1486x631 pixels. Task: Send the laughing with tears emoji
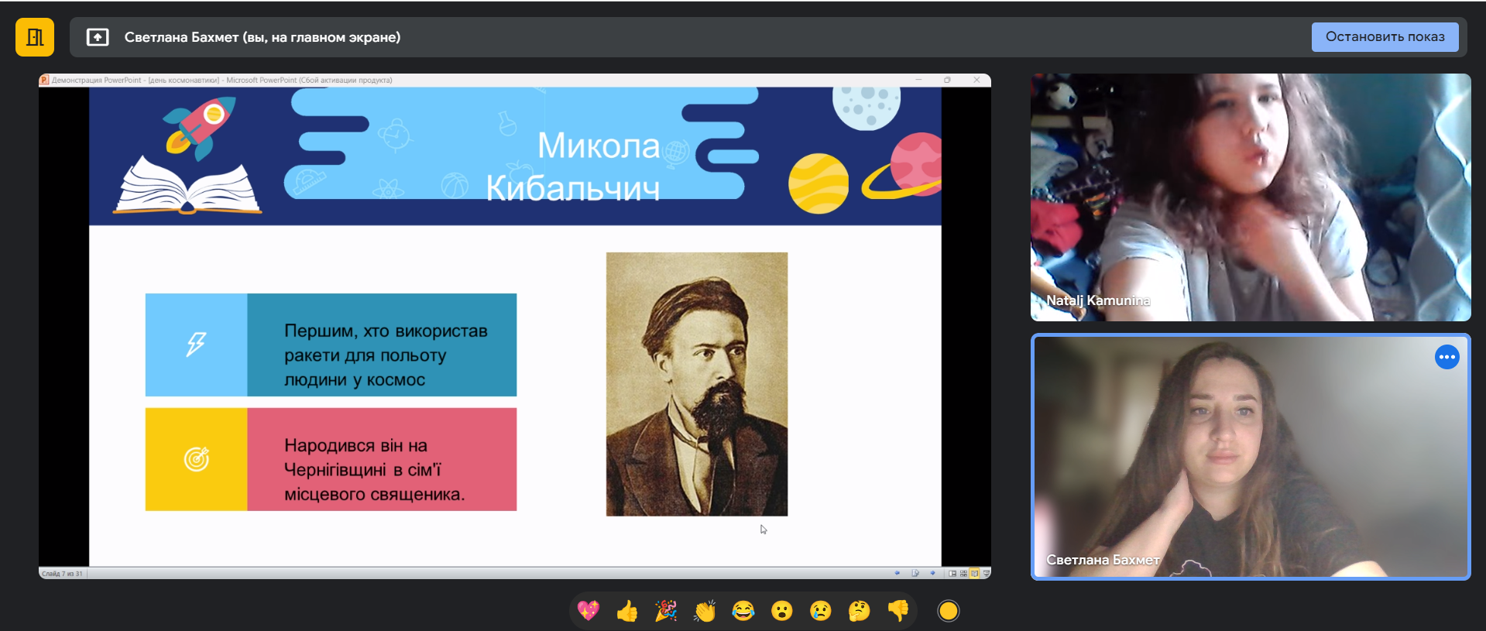coord(743,611)
